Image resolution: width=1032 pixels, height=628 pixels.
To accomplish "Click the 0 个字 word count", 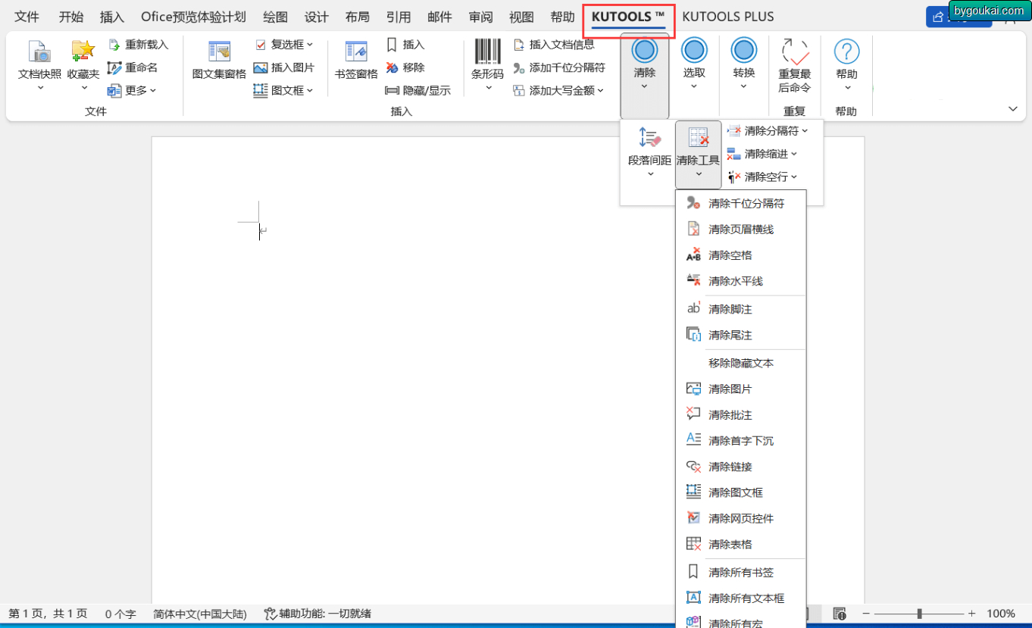I will tap(120, 614).
